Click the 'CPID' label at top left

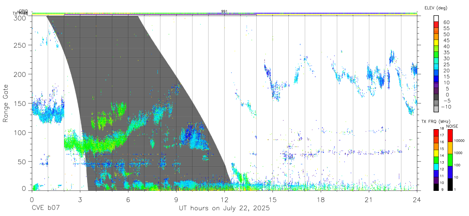click(23, 11)
